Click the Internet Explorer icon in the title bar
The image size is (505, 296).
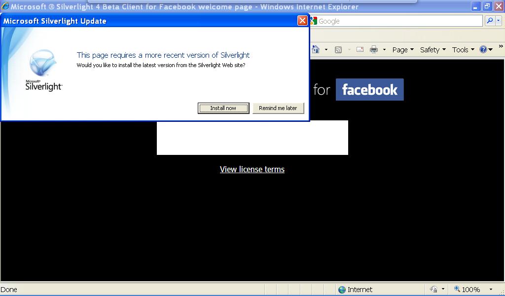click(5, 6)
